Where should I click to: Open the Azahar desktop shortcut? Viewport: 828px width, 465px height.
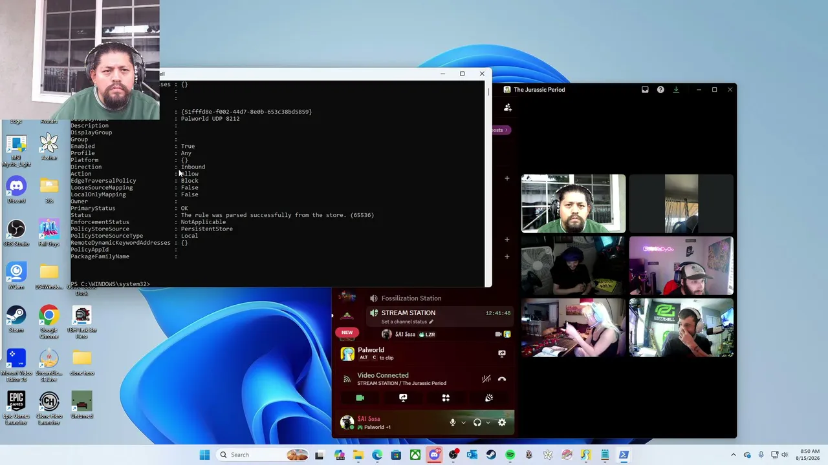49,147
